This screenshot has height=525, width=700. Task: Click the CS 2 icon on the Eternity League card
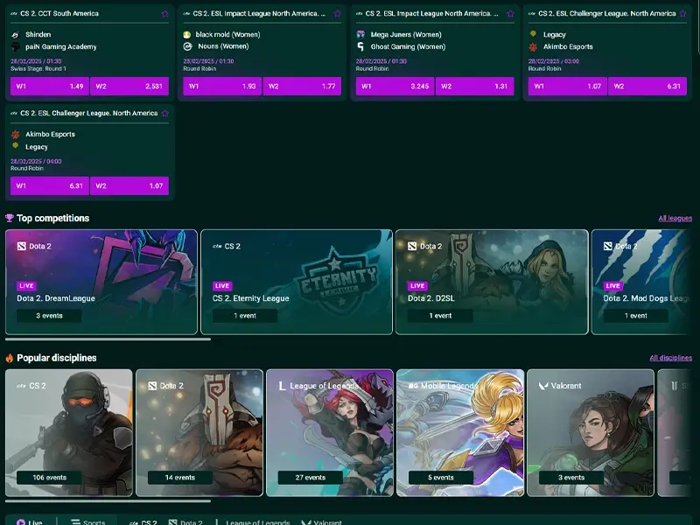pos(217,246)
